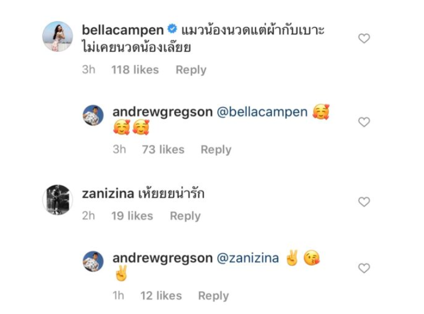Image resolution: width=424 pixels, height=314 pixels.
Task: Like andrewgregson's reply to bellacampen
Action: [x=364, y=122]
